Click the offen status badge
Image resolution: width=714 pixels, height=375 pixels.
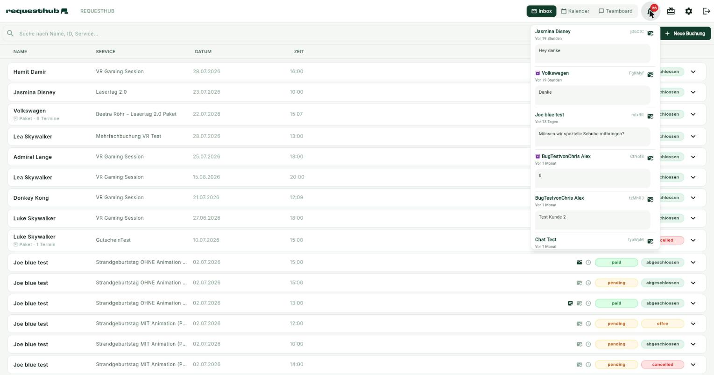pyautogui.click(x=662, y=324)
